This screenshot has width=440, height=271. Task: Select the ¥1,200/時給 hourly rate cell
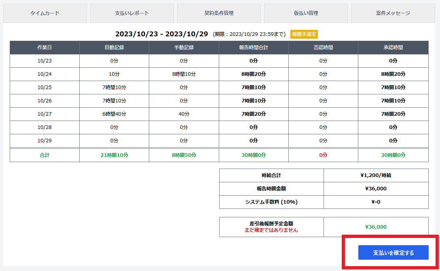[x=376, y=175]
